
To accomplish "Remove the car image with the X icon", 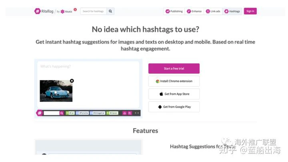I will pyautogui.click(x=72, y=81).
